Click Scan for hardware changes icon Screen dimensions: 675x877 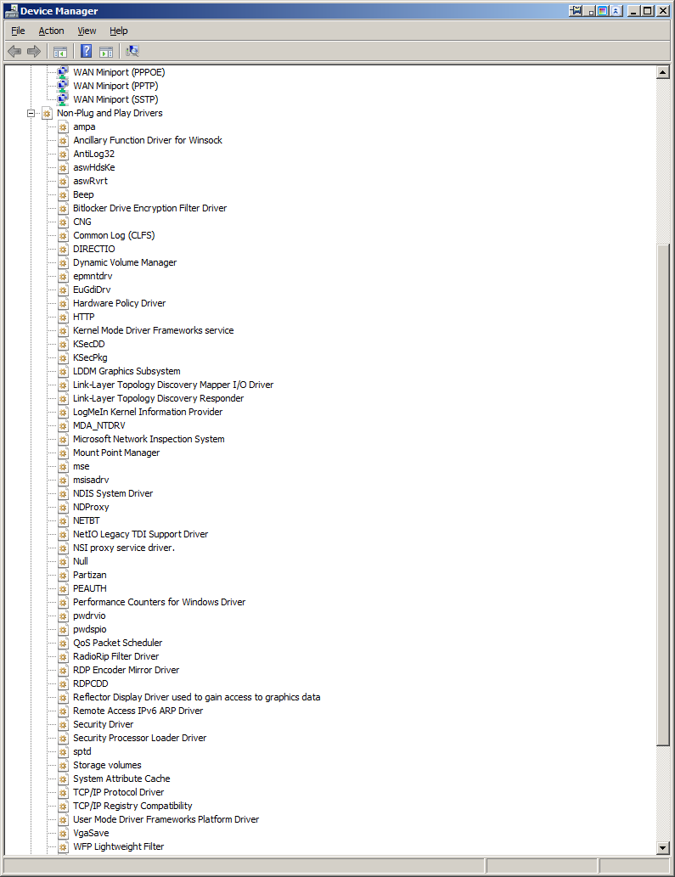132,51
